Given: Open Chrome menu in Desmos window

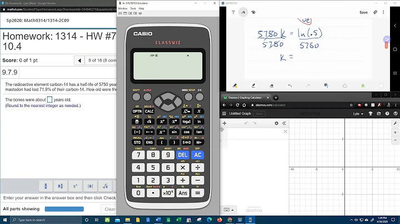Looking at the screenshot, I should click(x=396, y=105).
